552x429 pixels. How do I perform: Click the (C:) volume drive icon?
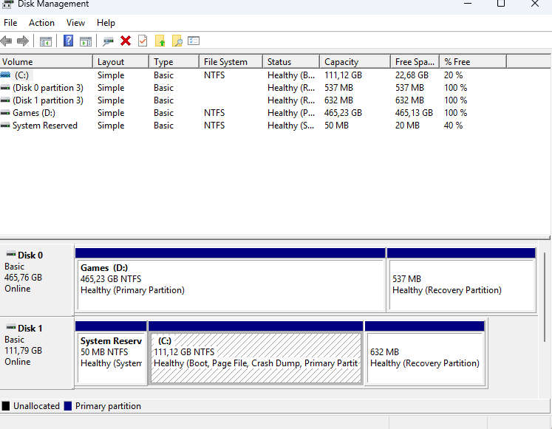(x=5, y=75)
